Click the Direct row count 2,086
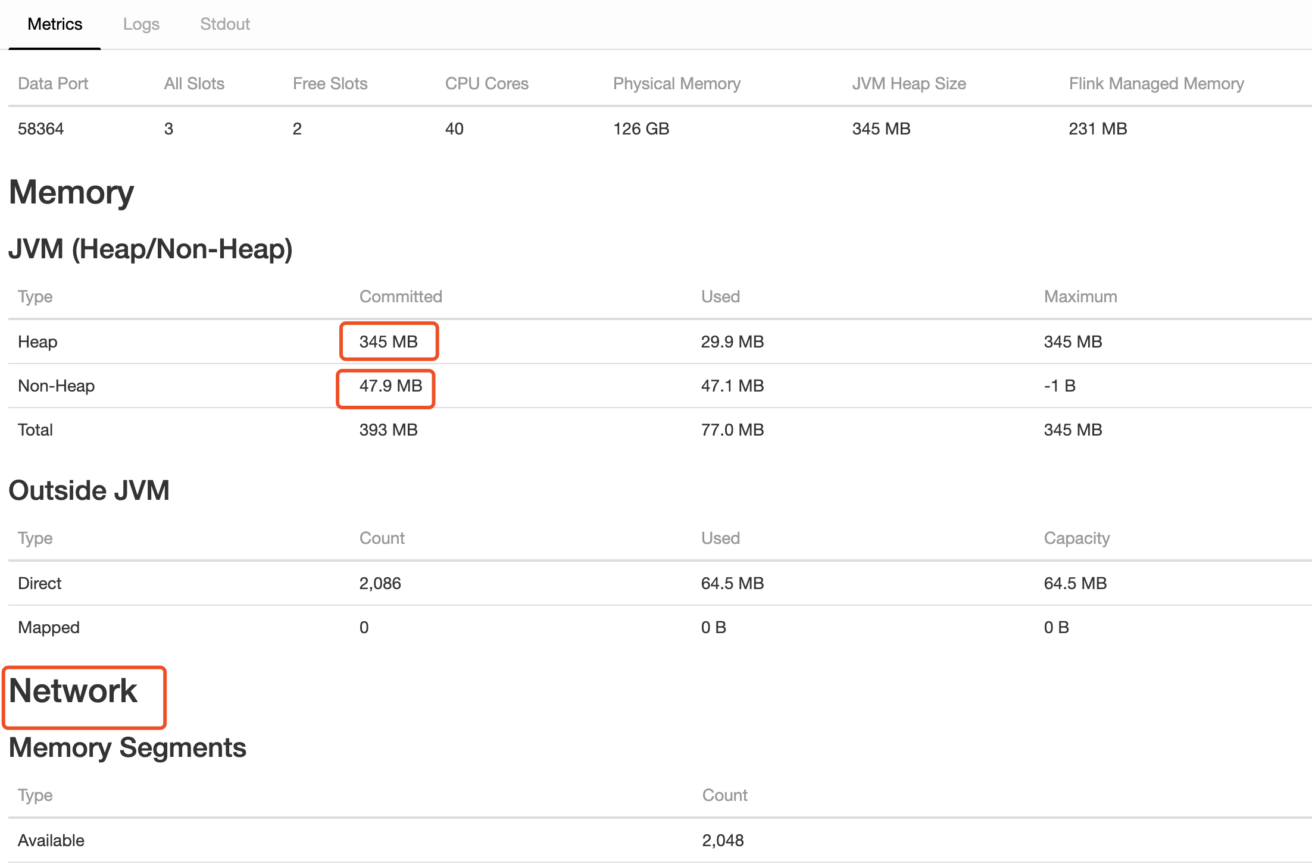 [x=380, y=583]
